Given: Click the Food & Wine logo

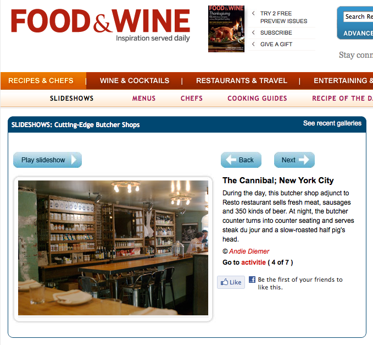Looking at the screenshot, I should pos(101,25).
